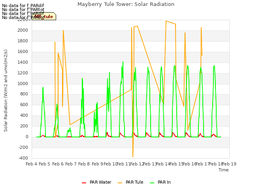Screen dimensions: 253x190
Task: Click the 1600 y-axis tick label
Action: (23, 51)
